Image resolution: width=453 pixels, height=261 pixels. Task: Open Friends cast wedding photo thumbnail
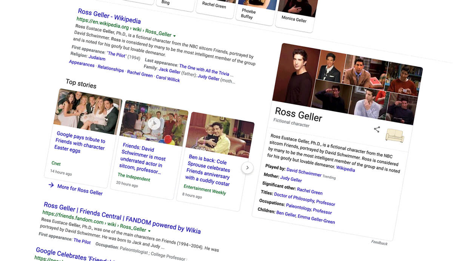pos(87,112)
